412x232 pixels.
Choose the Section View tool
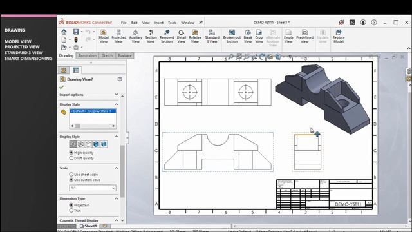[x=151, y=36]
